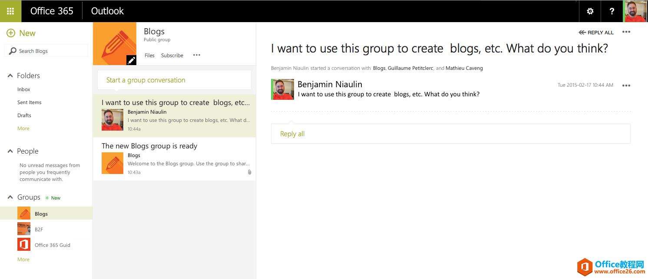Click Start a group conversation box
This screenshot has width=648, height=279.
(x=174, y=80)
